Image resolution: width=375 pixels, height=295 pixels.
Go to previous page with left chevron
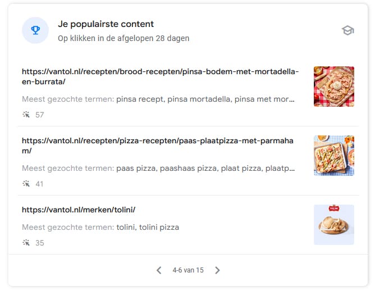click(159, 270)
